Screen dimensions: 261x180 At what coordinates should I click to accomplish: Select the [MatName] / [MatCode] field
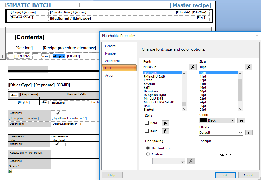[x=70, y=18]
